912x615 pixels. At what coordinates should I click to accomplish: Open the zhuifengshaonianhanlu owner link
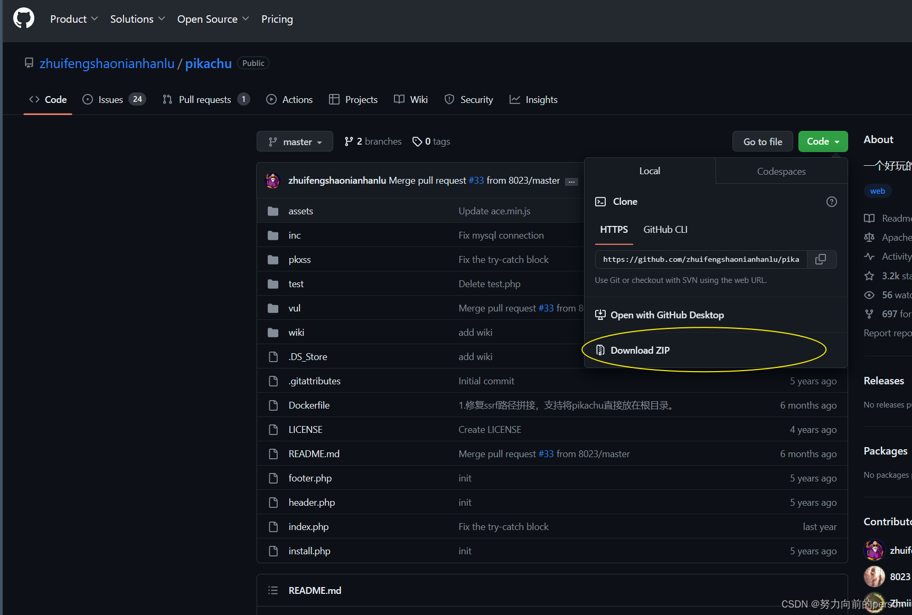(x=107, y=63)
